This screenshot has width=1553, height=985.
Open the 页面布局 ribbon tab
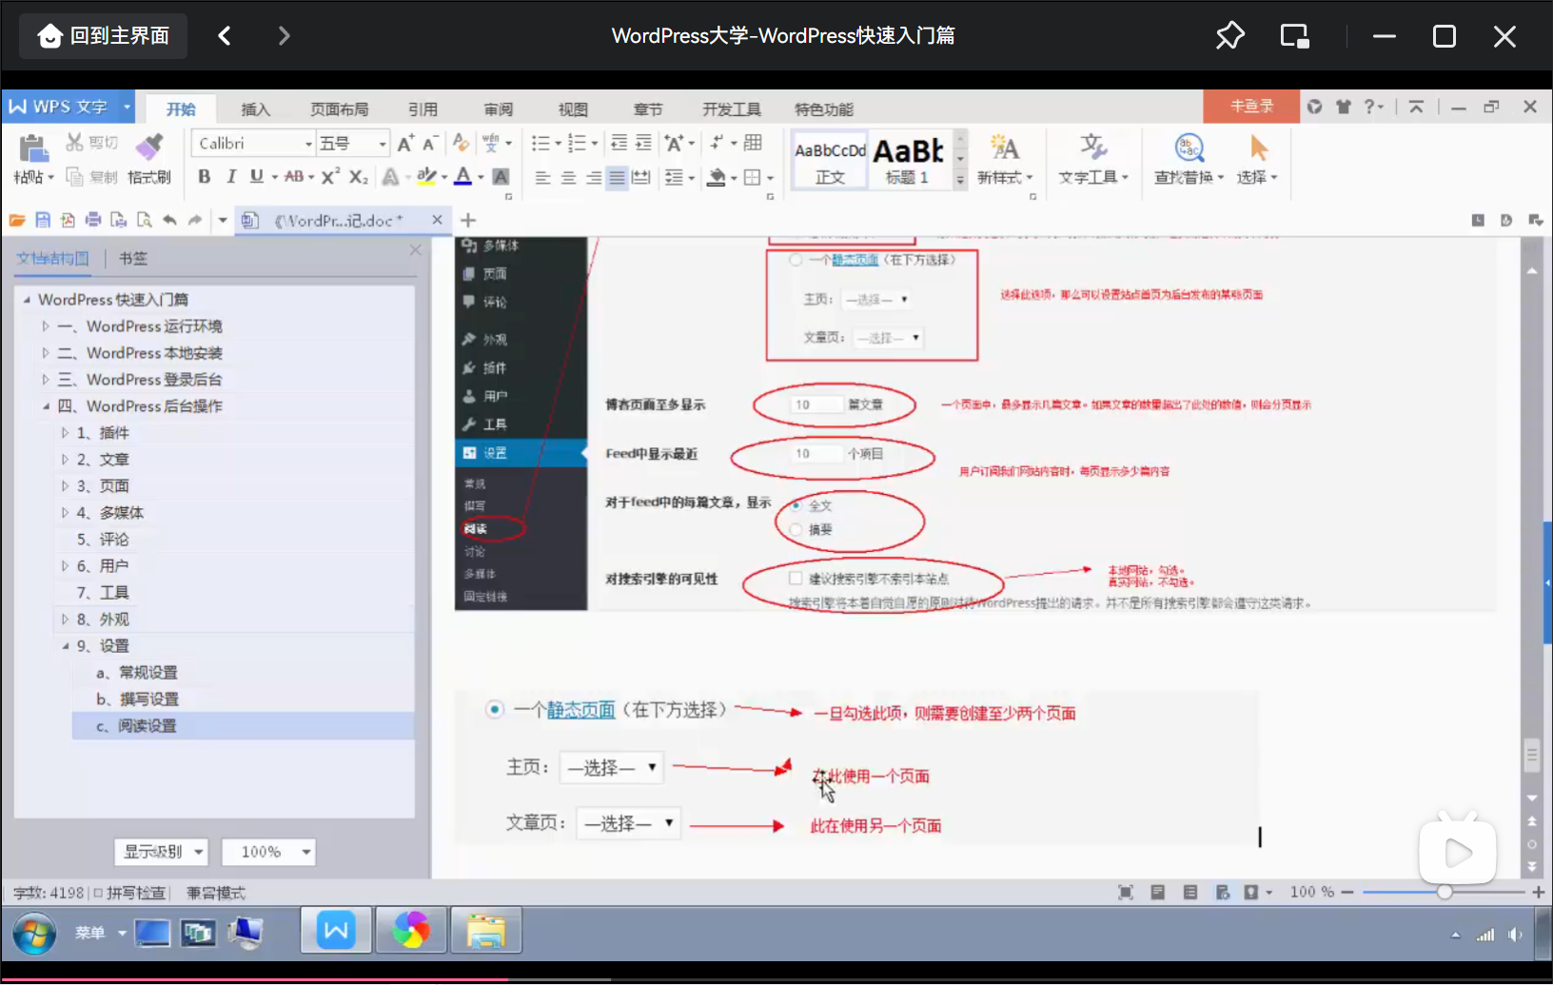[x=340, y=109]
